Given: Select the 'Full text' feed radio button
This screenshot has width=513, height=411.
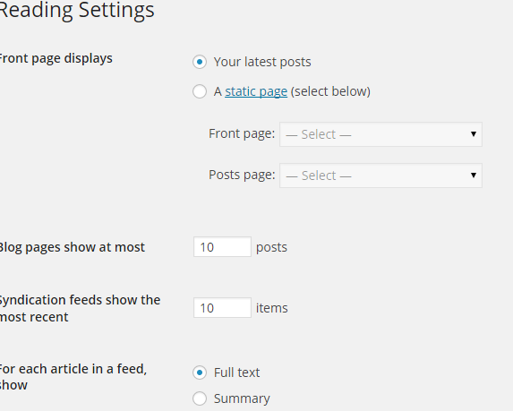Looking at the screenshot, I should (x=200, y=372).
